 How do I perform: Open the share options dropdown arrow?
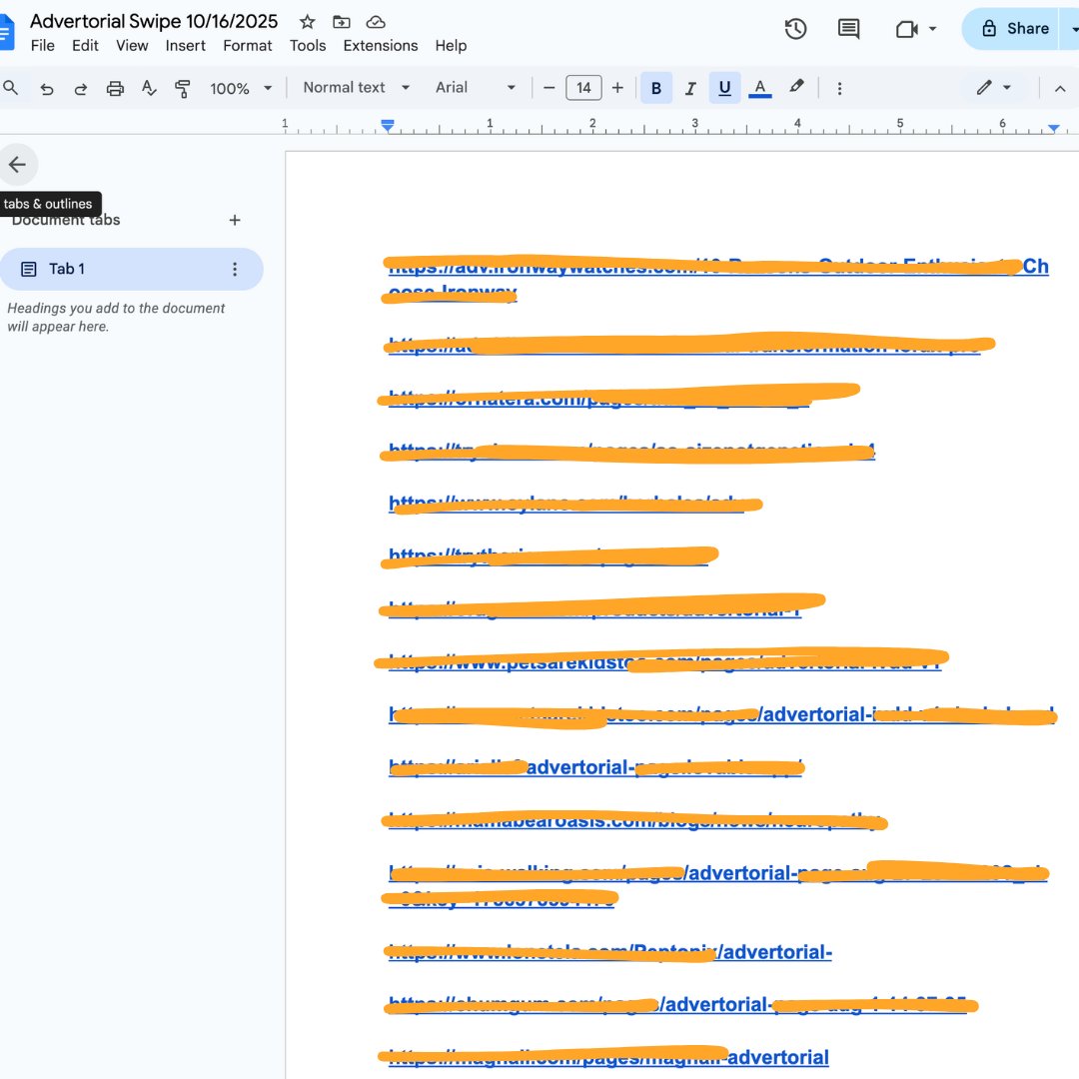coord(1071,29)
